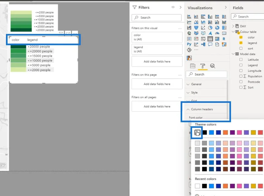264x196 pixels.
Task: Select the funnel chart visual
Action: click(x=196, y=28)
